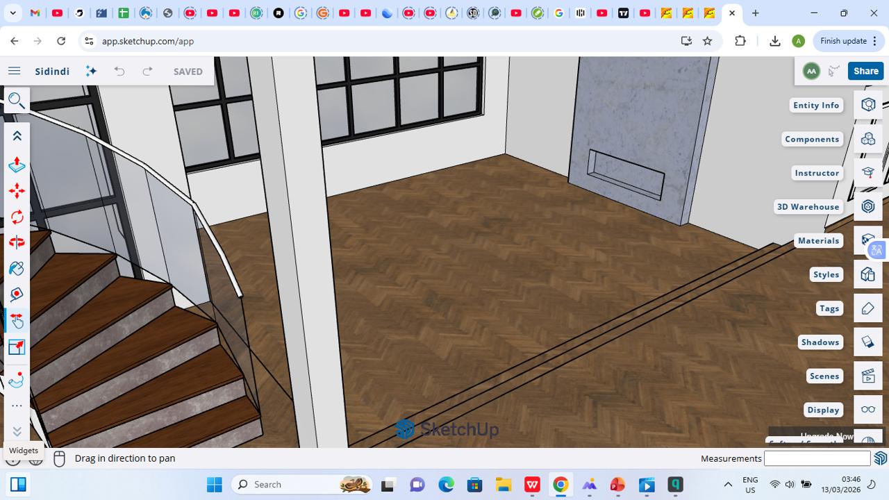Open the Components panel icon
The width and height of the screenshot is (889, 500).
[x=867, y=139]
